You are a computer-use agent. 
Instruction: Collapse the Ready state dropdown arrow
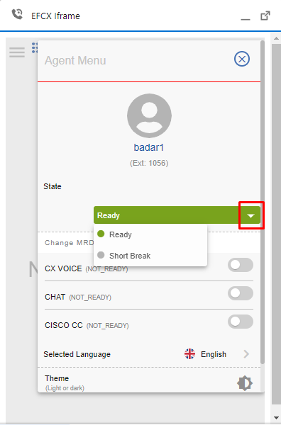pos(251,216)
